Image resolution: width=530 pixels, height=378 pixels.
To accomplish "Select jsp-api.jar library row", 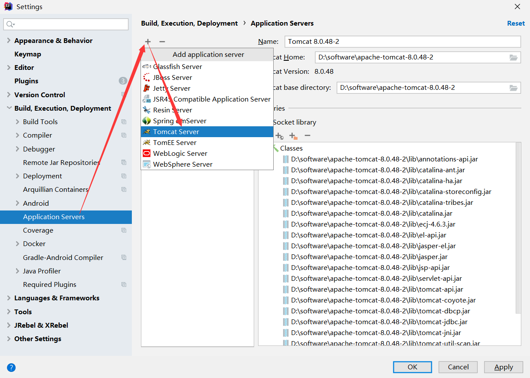I will [370, 268].
